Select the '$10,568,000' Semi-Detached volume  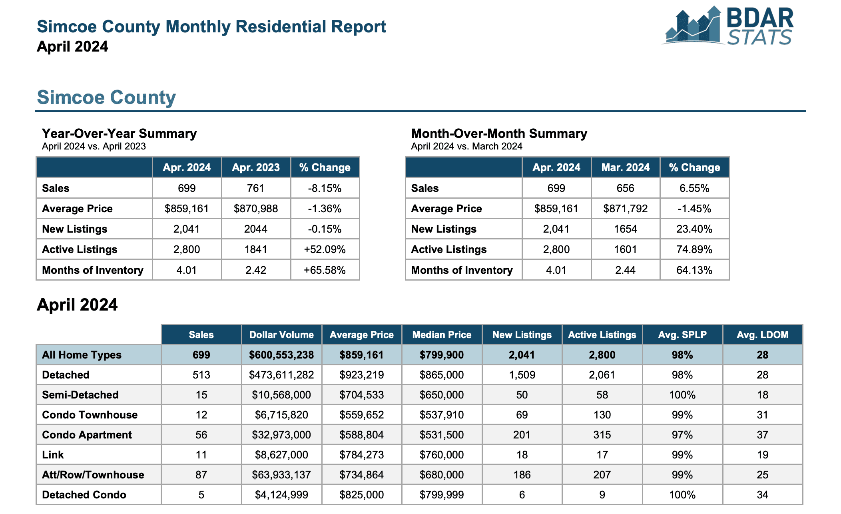[x=282, y=395]
